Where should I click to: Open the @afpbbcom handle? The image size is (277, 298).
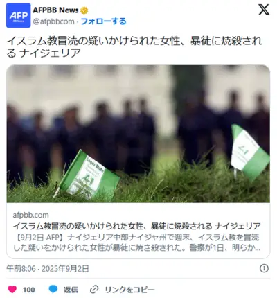pyautogui.click(x=54, y=21)
